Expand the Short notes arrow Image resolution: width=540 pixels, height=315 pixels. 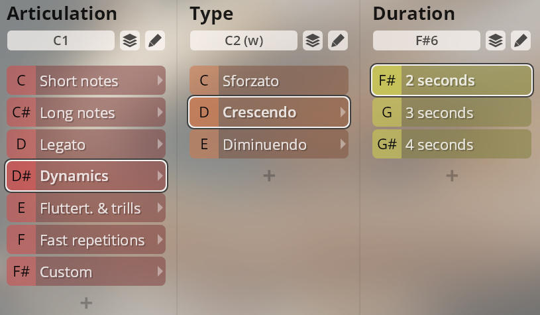click(160, 81)
